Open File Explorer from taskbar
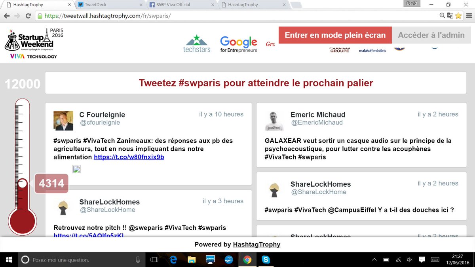Screen dimensions: 475x267 [x=192, y=260]
